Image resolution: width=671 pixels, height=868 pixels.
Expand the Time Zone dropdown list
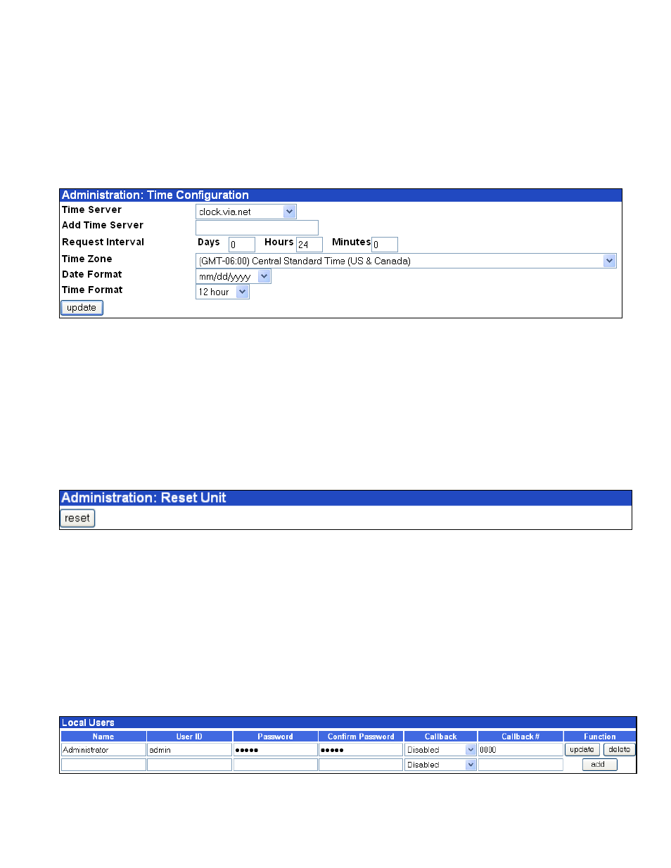[x=406, y=261]
